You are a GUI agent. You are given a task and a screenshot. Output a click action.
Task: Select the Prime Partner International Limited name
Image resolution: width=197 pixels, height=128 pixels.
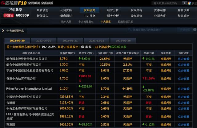(x=29, y=89)
